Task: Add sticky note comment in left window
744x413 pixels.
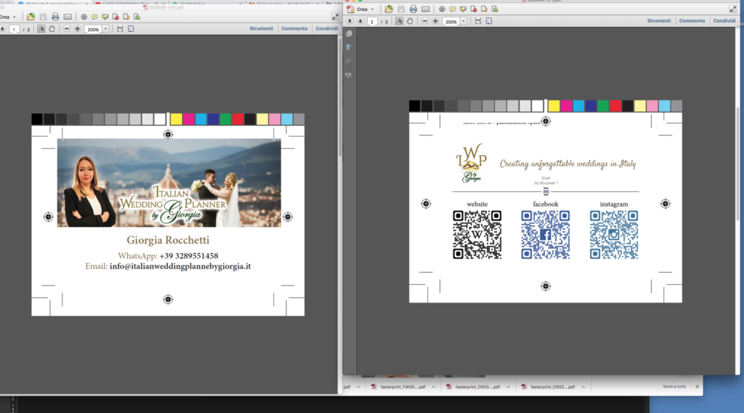Action: tap(94, 17)
